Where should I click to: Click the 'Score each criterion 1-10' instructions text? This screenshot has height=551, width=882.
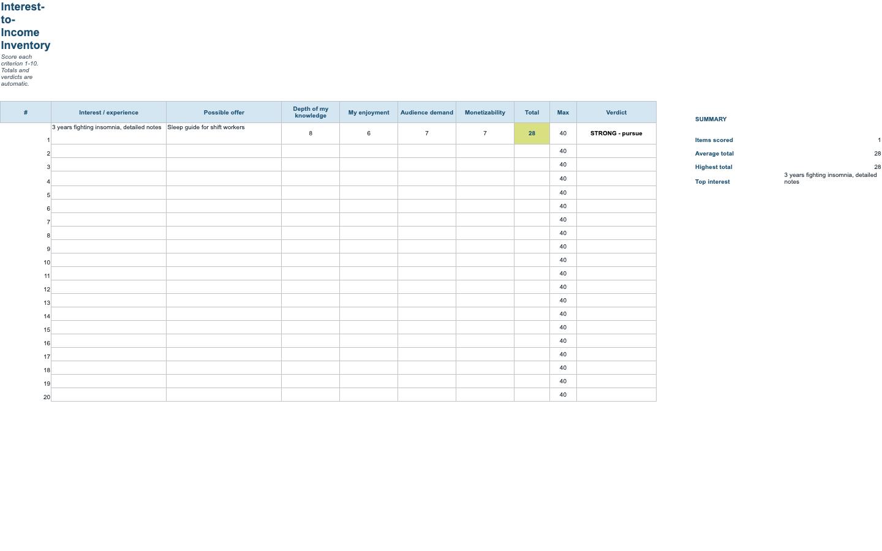point(20,70)
